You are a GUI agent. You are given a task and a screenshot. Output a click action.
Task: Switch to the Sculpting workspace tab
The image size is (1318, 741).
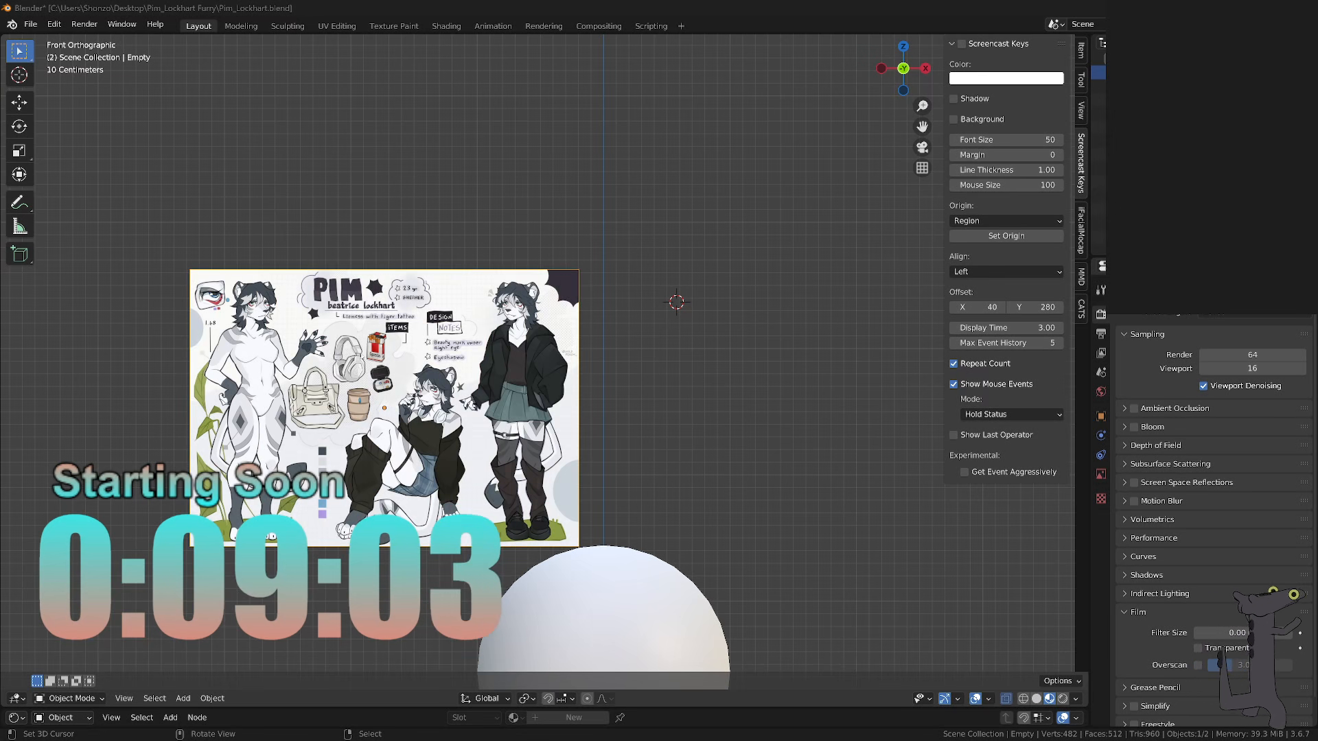tap(288, 26)
